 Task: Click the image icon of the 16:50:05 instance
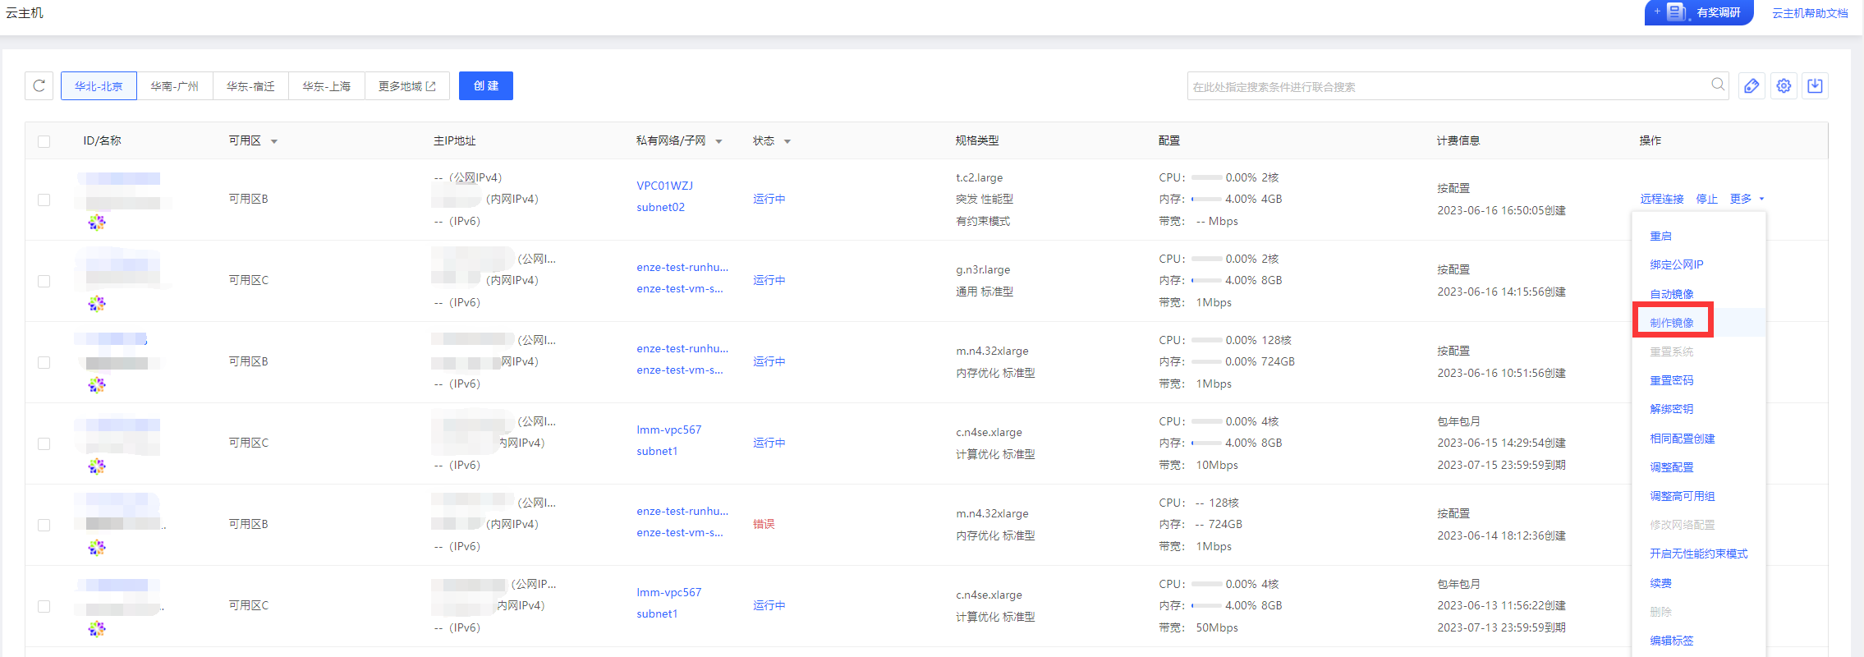click(x=97, y=223)
